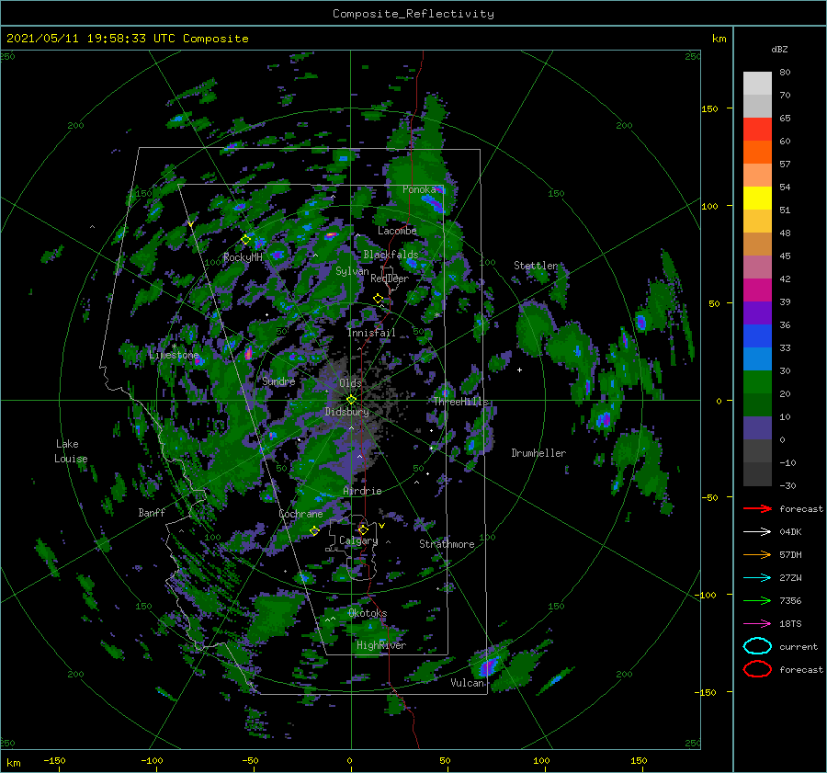The width and height of the screenshot is (827, 773).
Task: Click the 30 dBZ light blue swatch
Action: point(757,358)
